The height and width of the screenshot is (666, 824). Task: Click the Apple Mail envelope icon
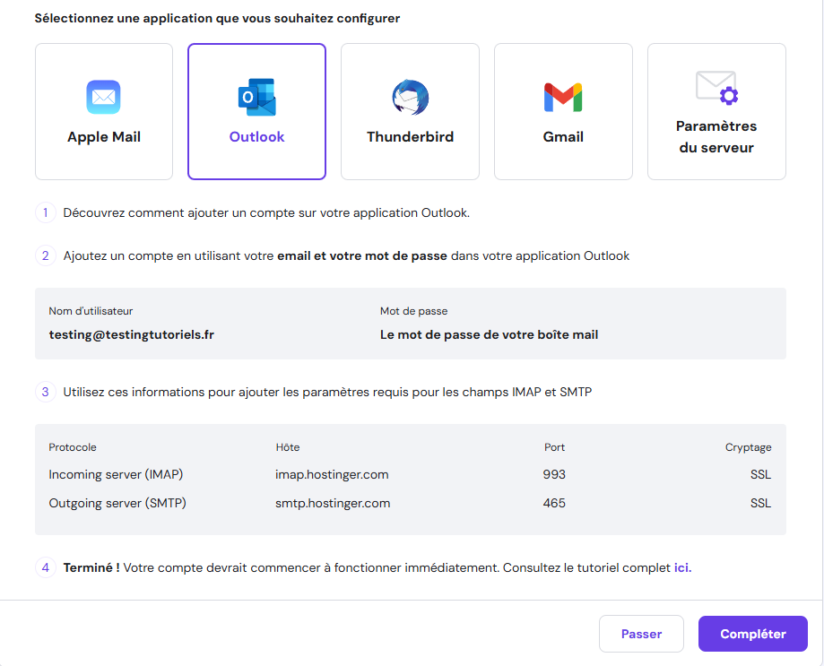click(x=103, y=97)
